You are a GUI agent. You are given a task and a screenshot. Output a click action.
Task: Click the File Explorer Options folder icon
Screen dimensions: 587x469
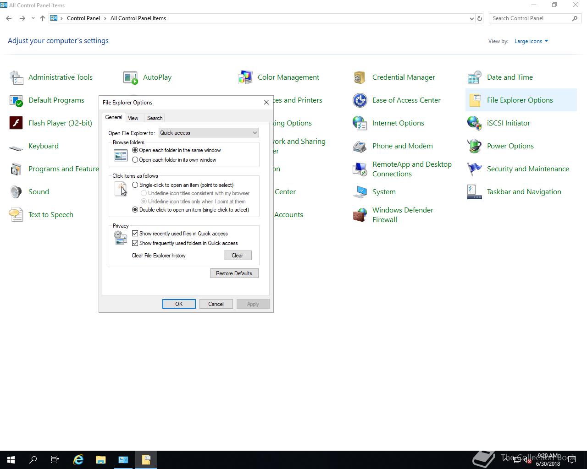click(x=475, y=100)
